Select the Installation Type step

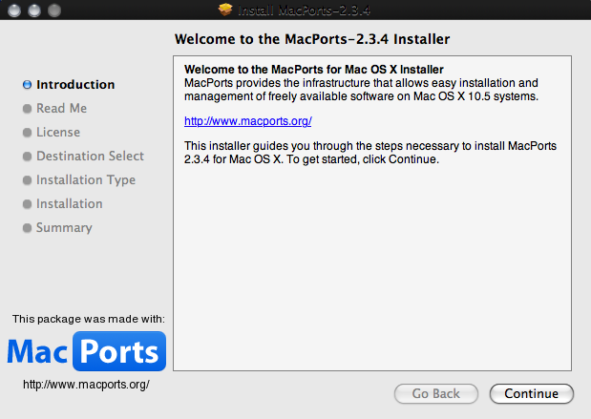(86, 180)
